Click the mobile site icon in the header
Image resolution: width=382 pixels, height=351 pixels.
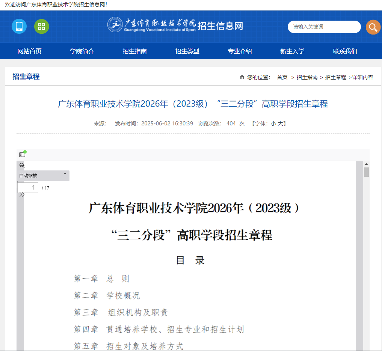pos(19,27)
